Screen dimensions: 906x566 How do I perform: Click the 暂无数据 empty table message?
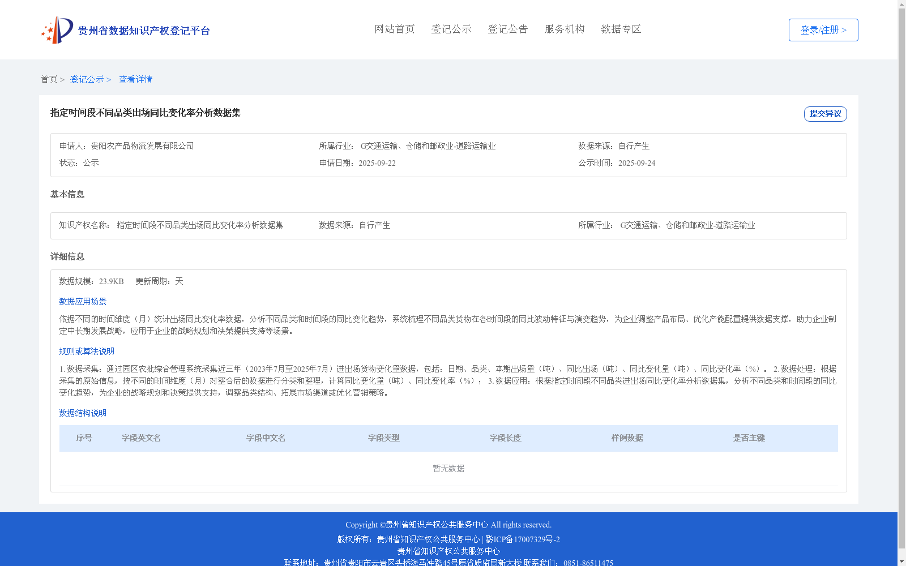(x=448, y=469)
